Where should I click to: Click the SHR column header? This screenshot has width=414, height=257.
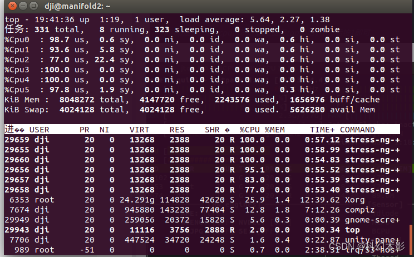click(x=212, y=130)
